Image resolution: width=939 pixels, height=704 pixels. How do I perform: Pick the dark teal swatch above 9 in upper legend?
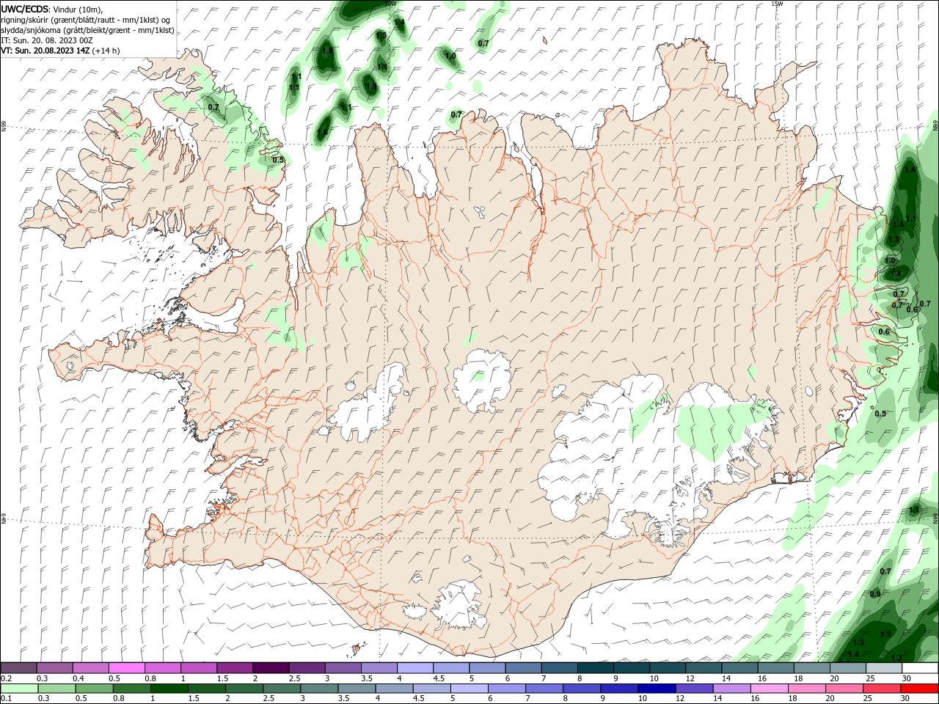coord(632,668)
